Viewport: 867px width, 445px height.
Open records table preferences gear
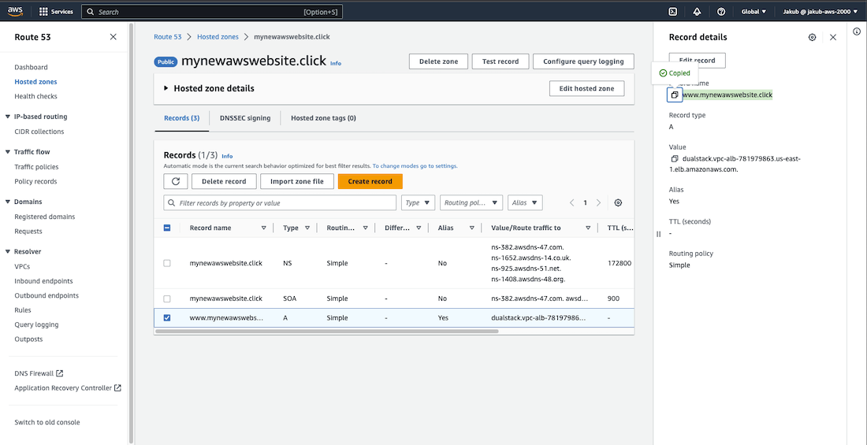click(618, 203)
